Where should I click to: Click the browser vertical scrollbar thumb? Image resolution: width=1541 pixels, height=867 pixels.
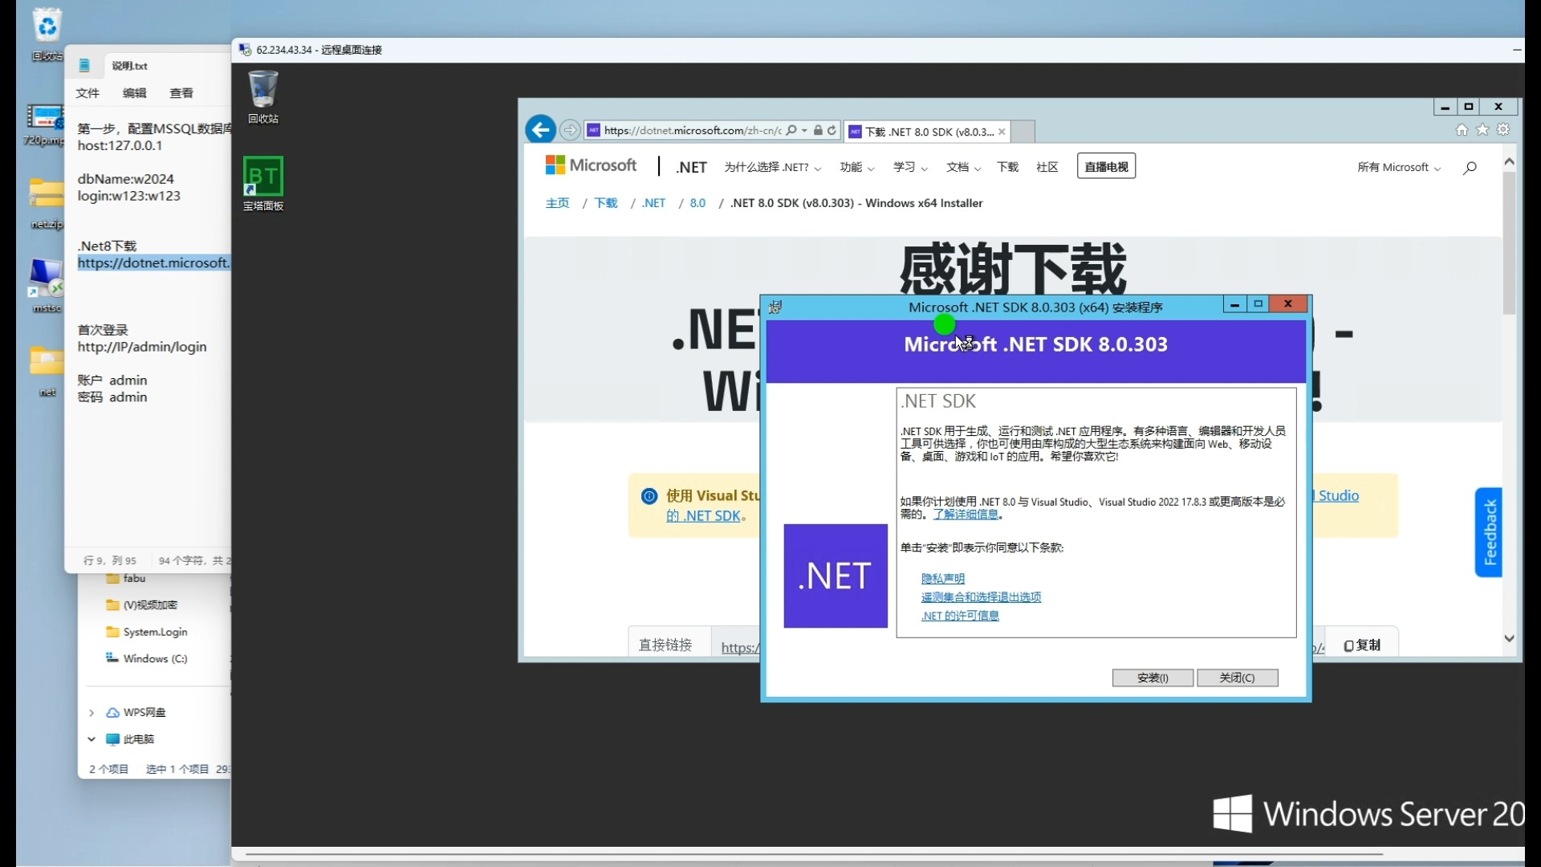tap(1509, 242)
